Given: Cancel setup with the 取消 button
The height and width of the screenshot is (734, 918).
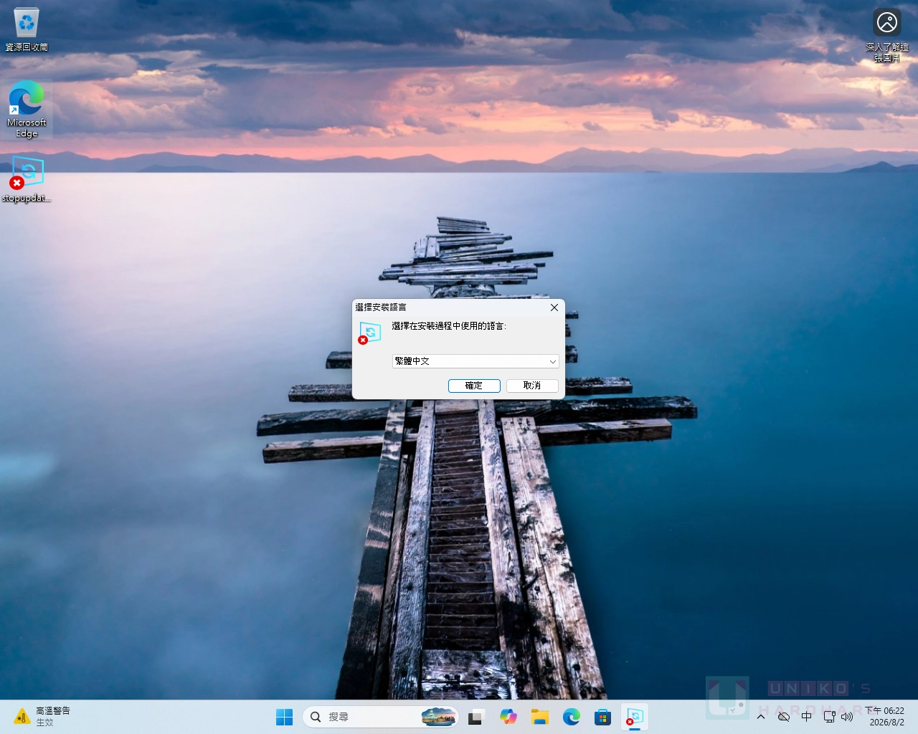Looking at the screenshot, I should tap(532, 386).
